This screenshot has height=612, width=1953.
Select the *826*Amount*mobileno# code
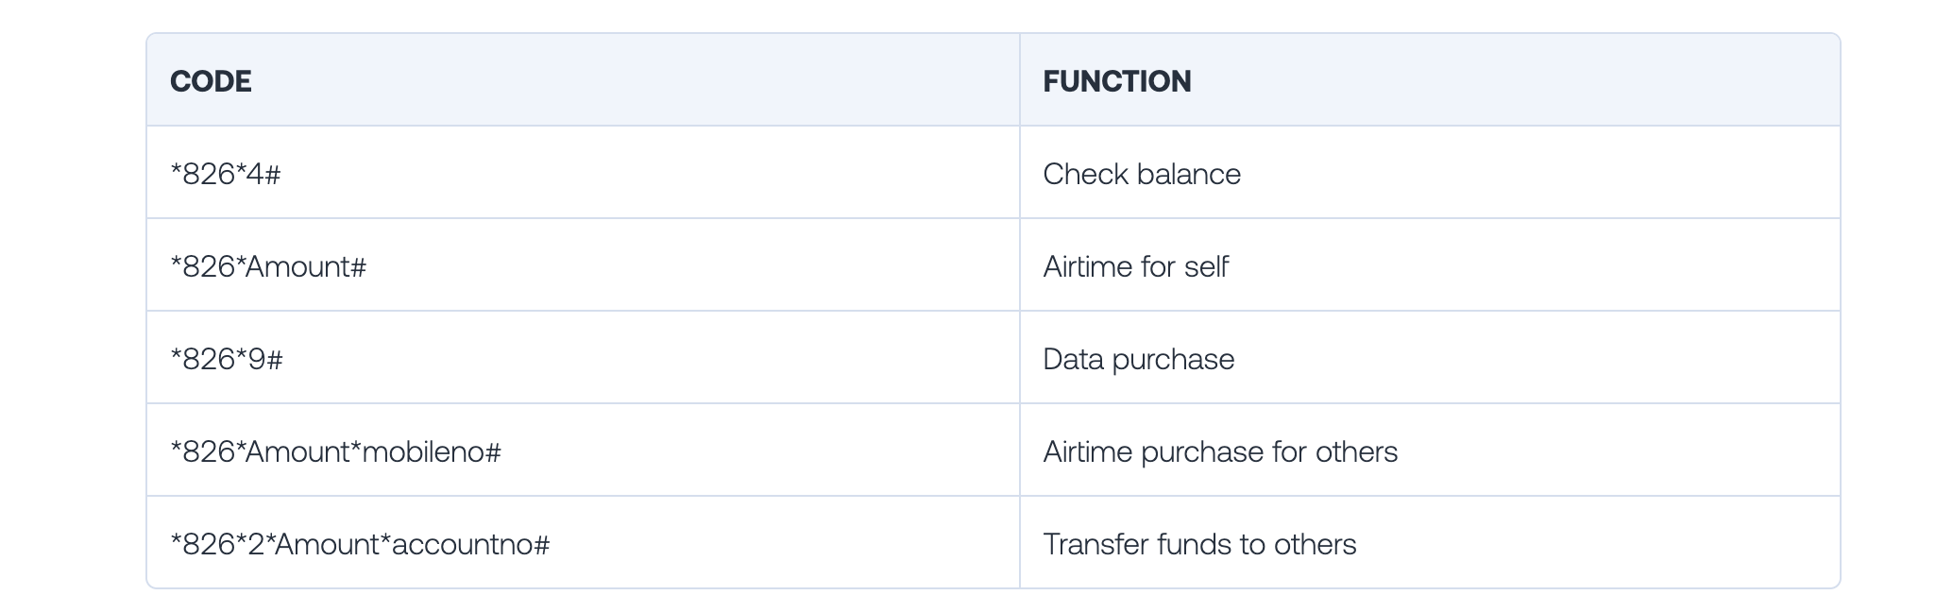(335, 451)
